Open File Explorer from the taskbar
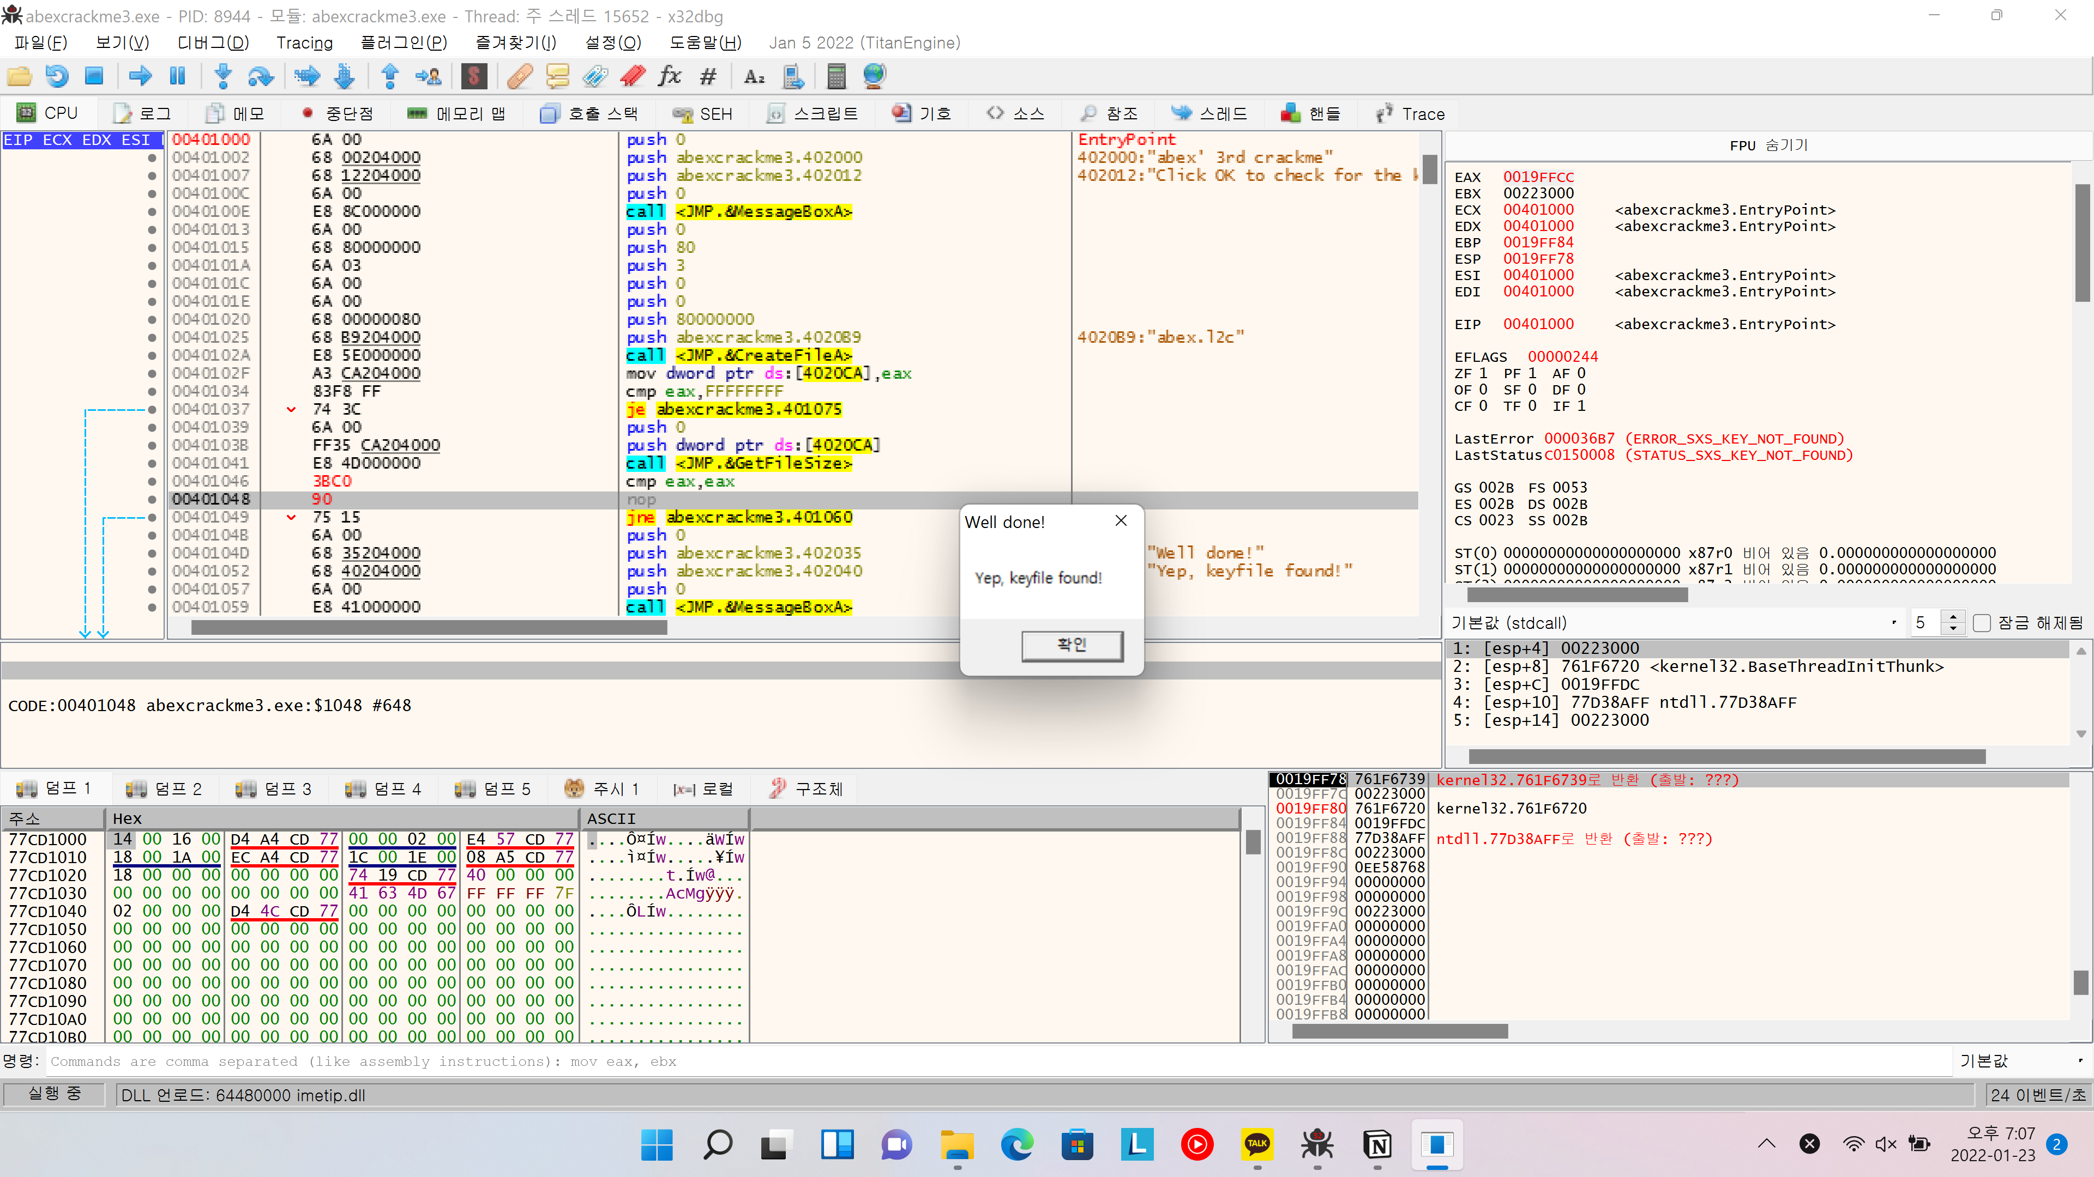 click(x=957, y=1144)
